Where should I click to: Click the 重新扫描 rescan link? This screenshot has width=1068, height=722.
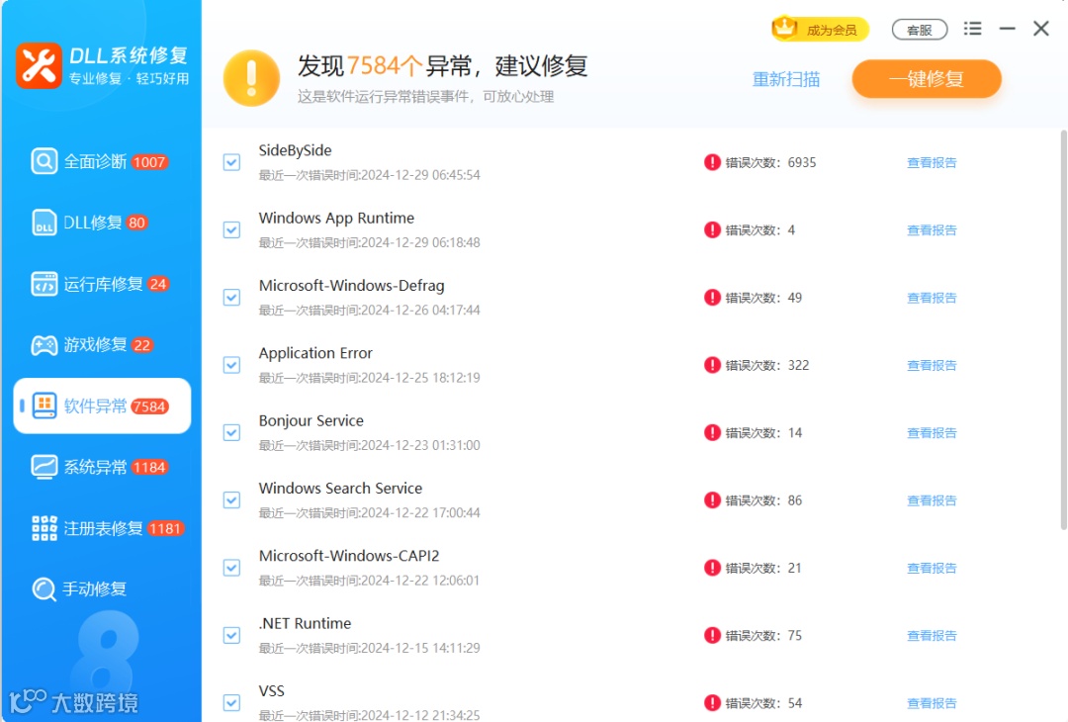[786, 80]
